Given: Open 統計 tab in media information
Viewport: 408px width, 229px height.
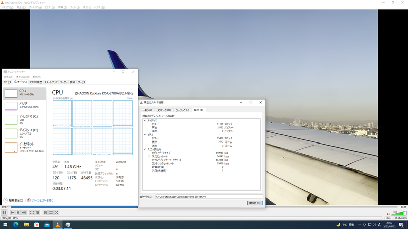Looking at the screenshot, I should pyautogui.click(x=198, y=110).
